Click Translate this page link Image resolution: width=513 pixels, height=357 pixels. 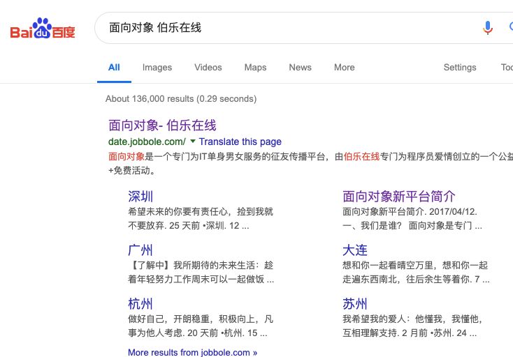(x=240, y=142)
